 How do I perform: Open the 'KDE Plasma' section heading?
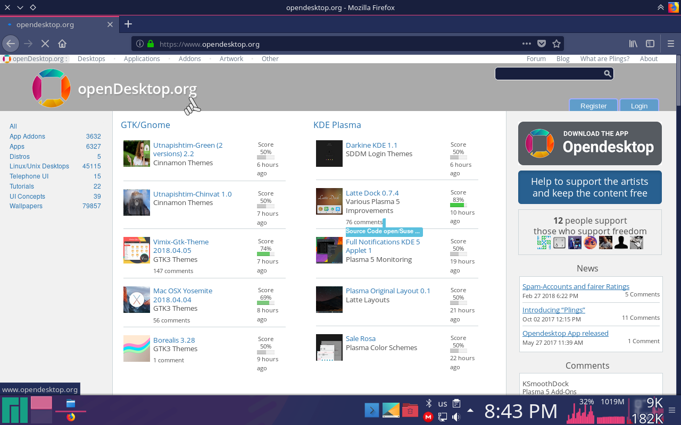point(337,125)
